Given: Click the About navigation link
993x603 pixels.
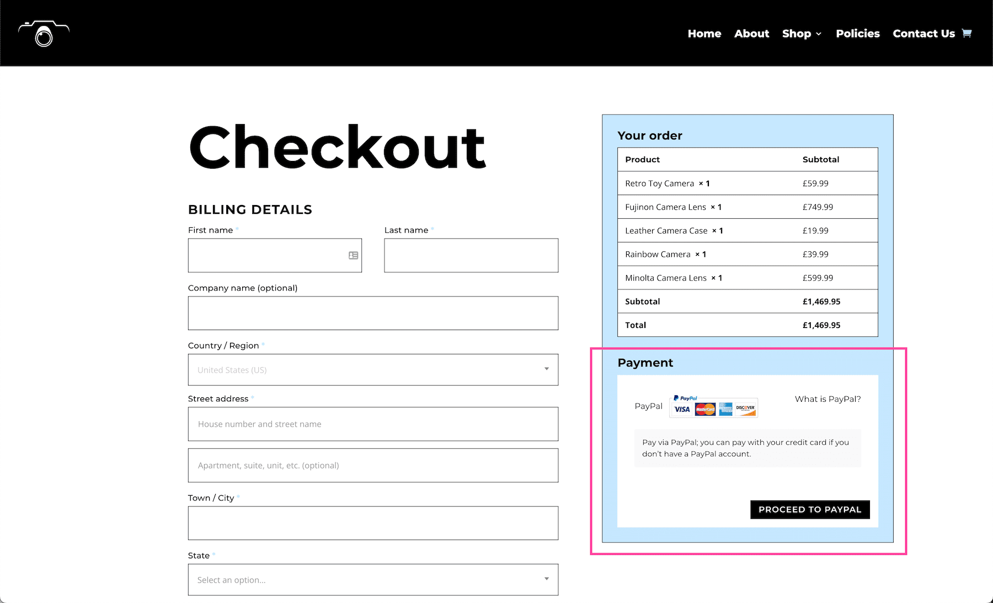Looking at the screenshot, I should pos(751,33).
